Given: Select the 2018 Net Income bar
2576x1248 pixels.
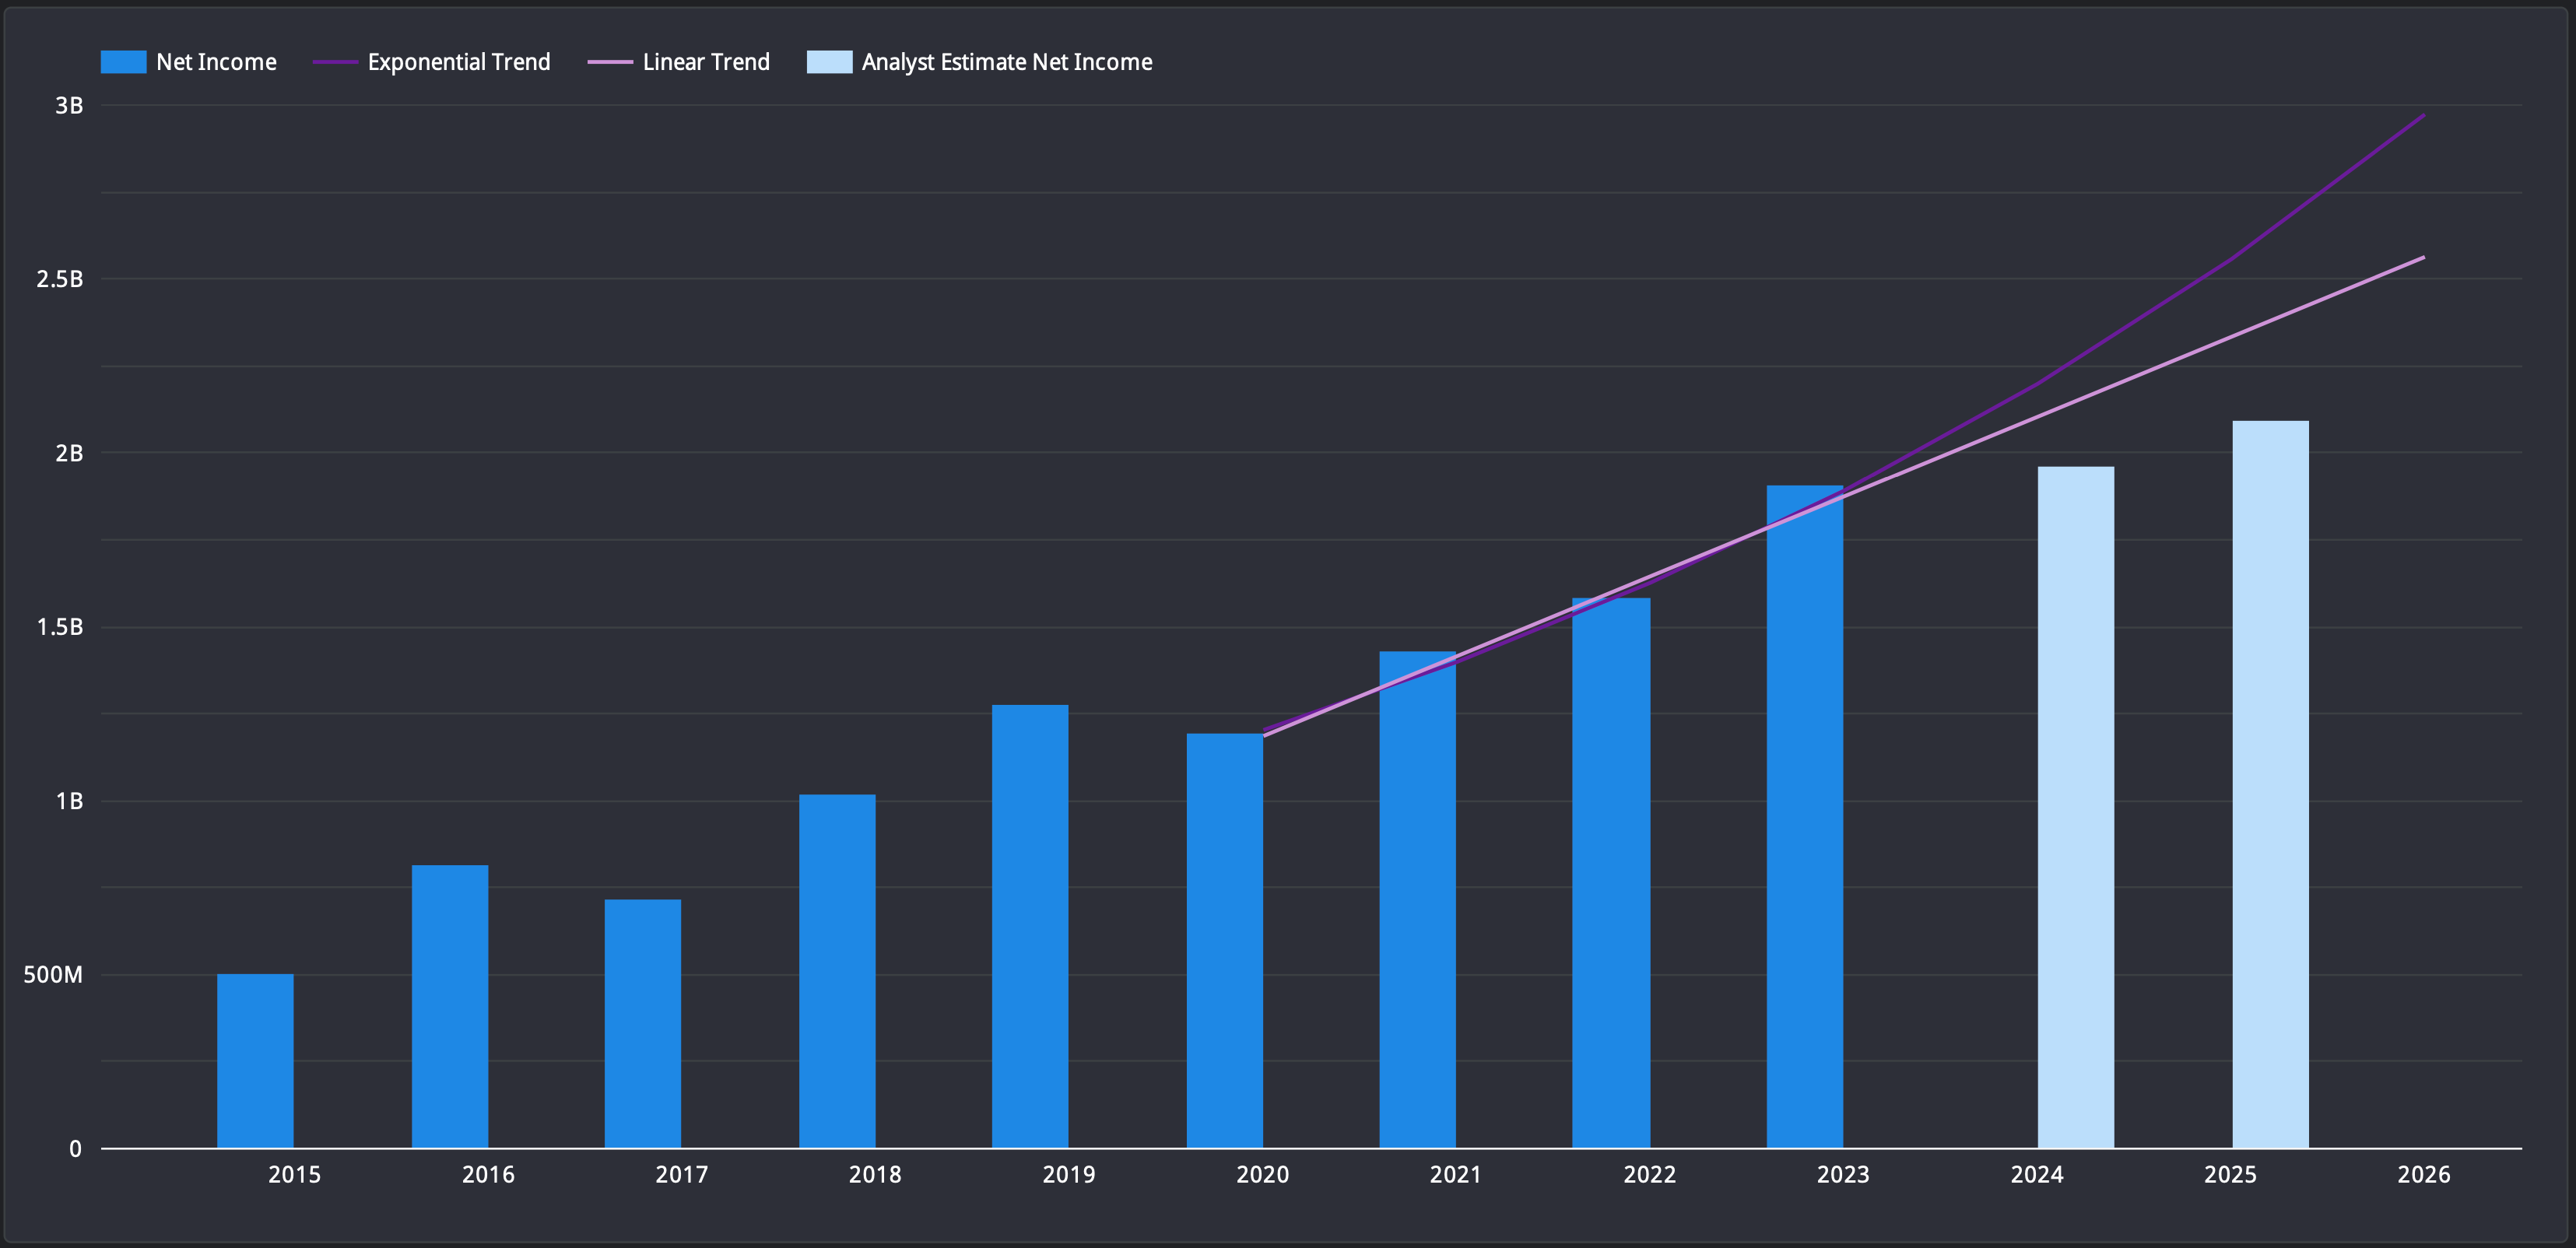Looking at the screenshot, I should 837,970.
